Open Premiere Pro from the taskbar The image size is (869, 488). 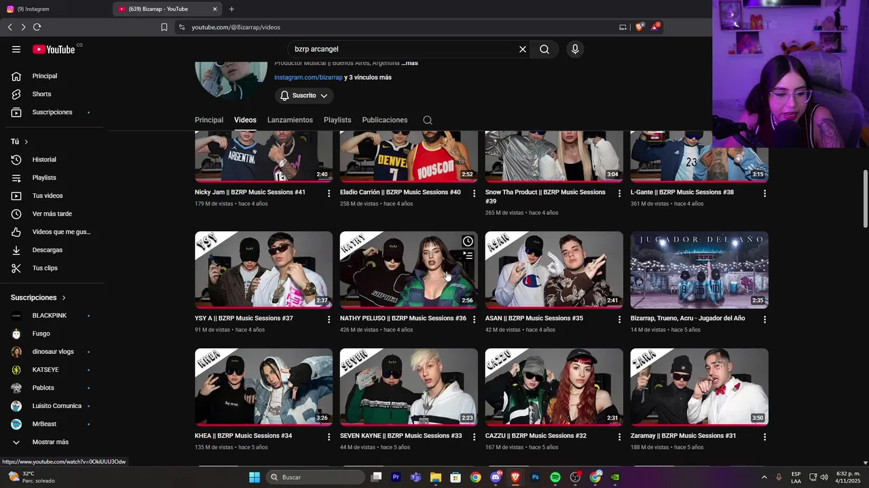(396, 477)
